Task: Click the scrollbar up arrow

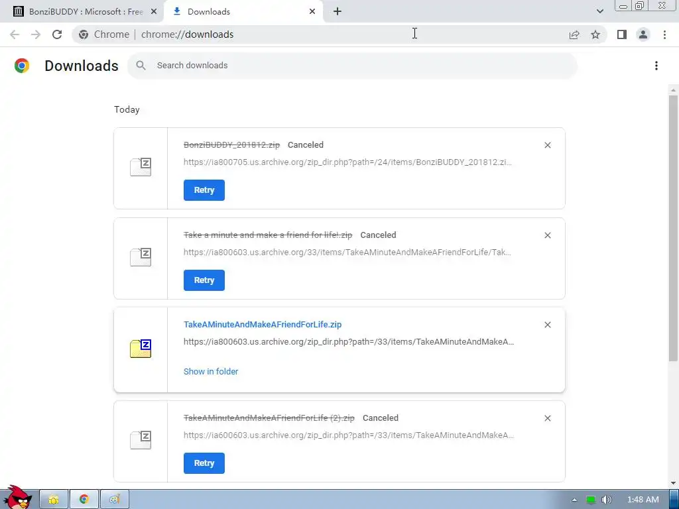Action: pyautogui.click(x=673, y=90)
